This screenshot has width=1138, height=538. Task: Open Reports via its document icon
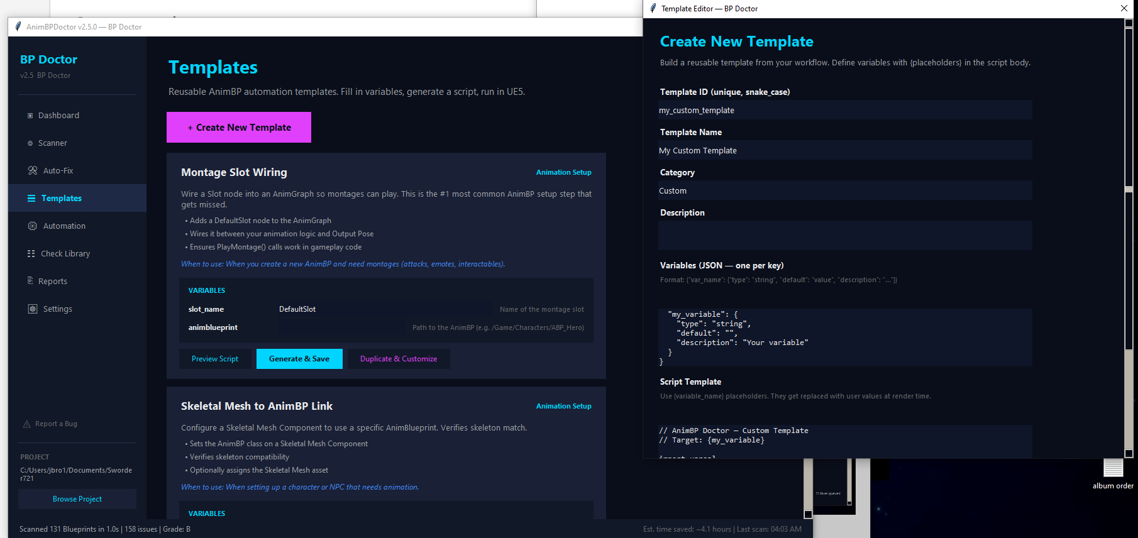tap(30, 281)
